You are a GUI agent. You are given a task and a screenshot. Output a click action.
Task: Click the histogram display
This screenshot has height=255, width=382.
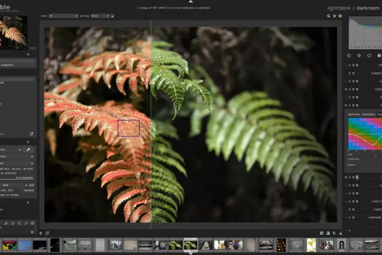pos(365,33)
